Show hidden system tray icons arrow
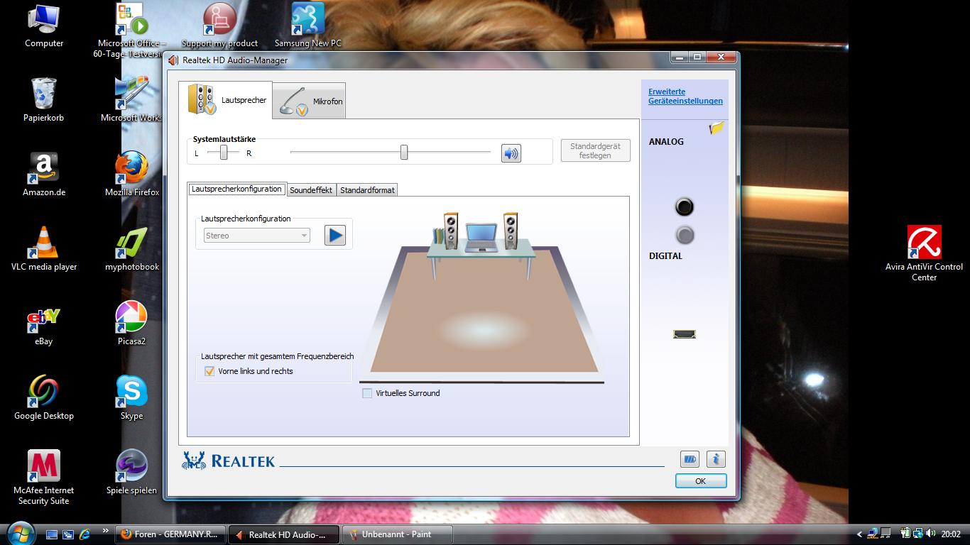Image resolution: width=970 pixels, height=545 pixels. coord(859,534)
